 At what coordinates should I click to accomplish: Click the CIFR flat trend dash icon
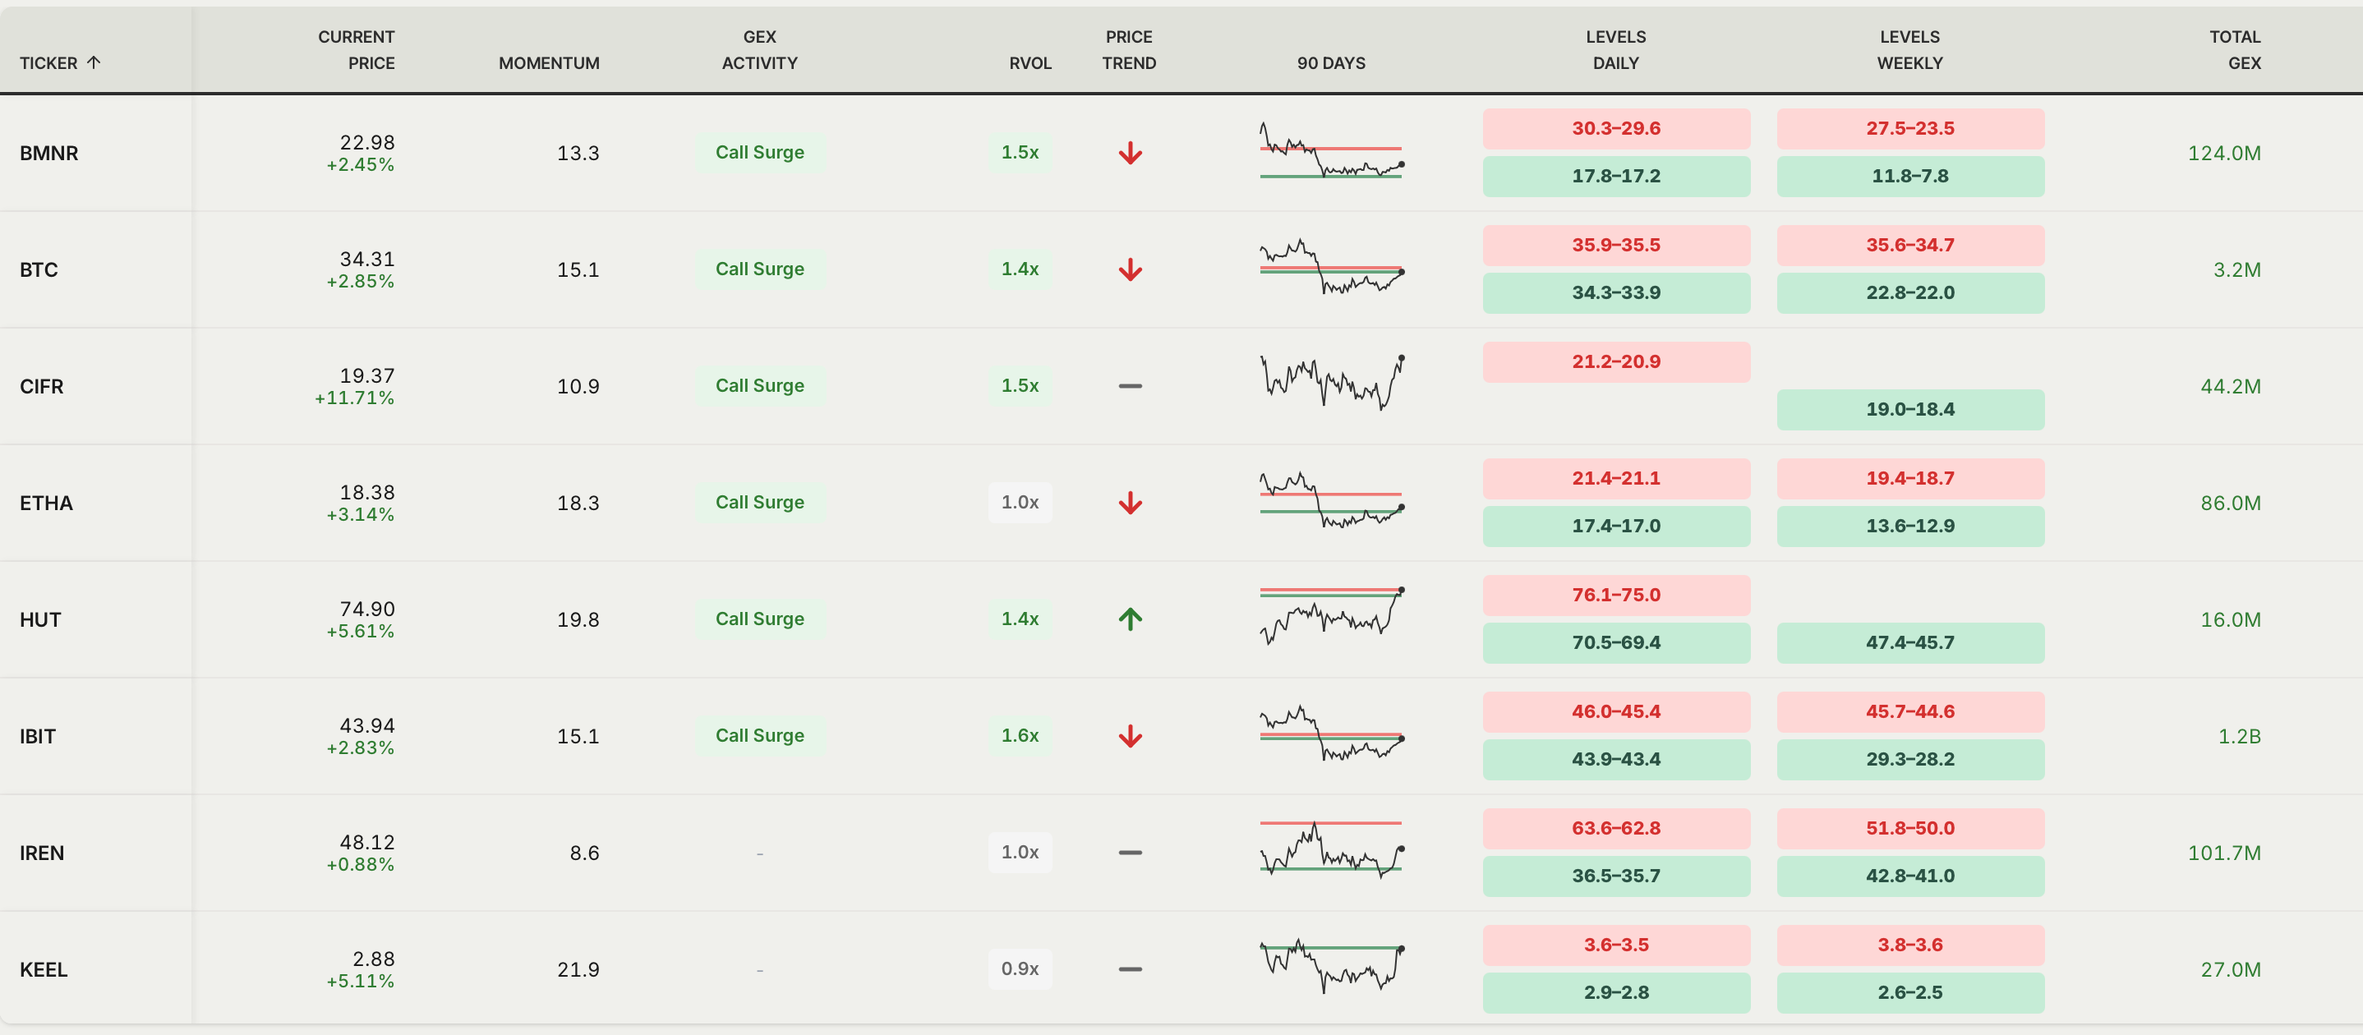tap(1130, 386)
